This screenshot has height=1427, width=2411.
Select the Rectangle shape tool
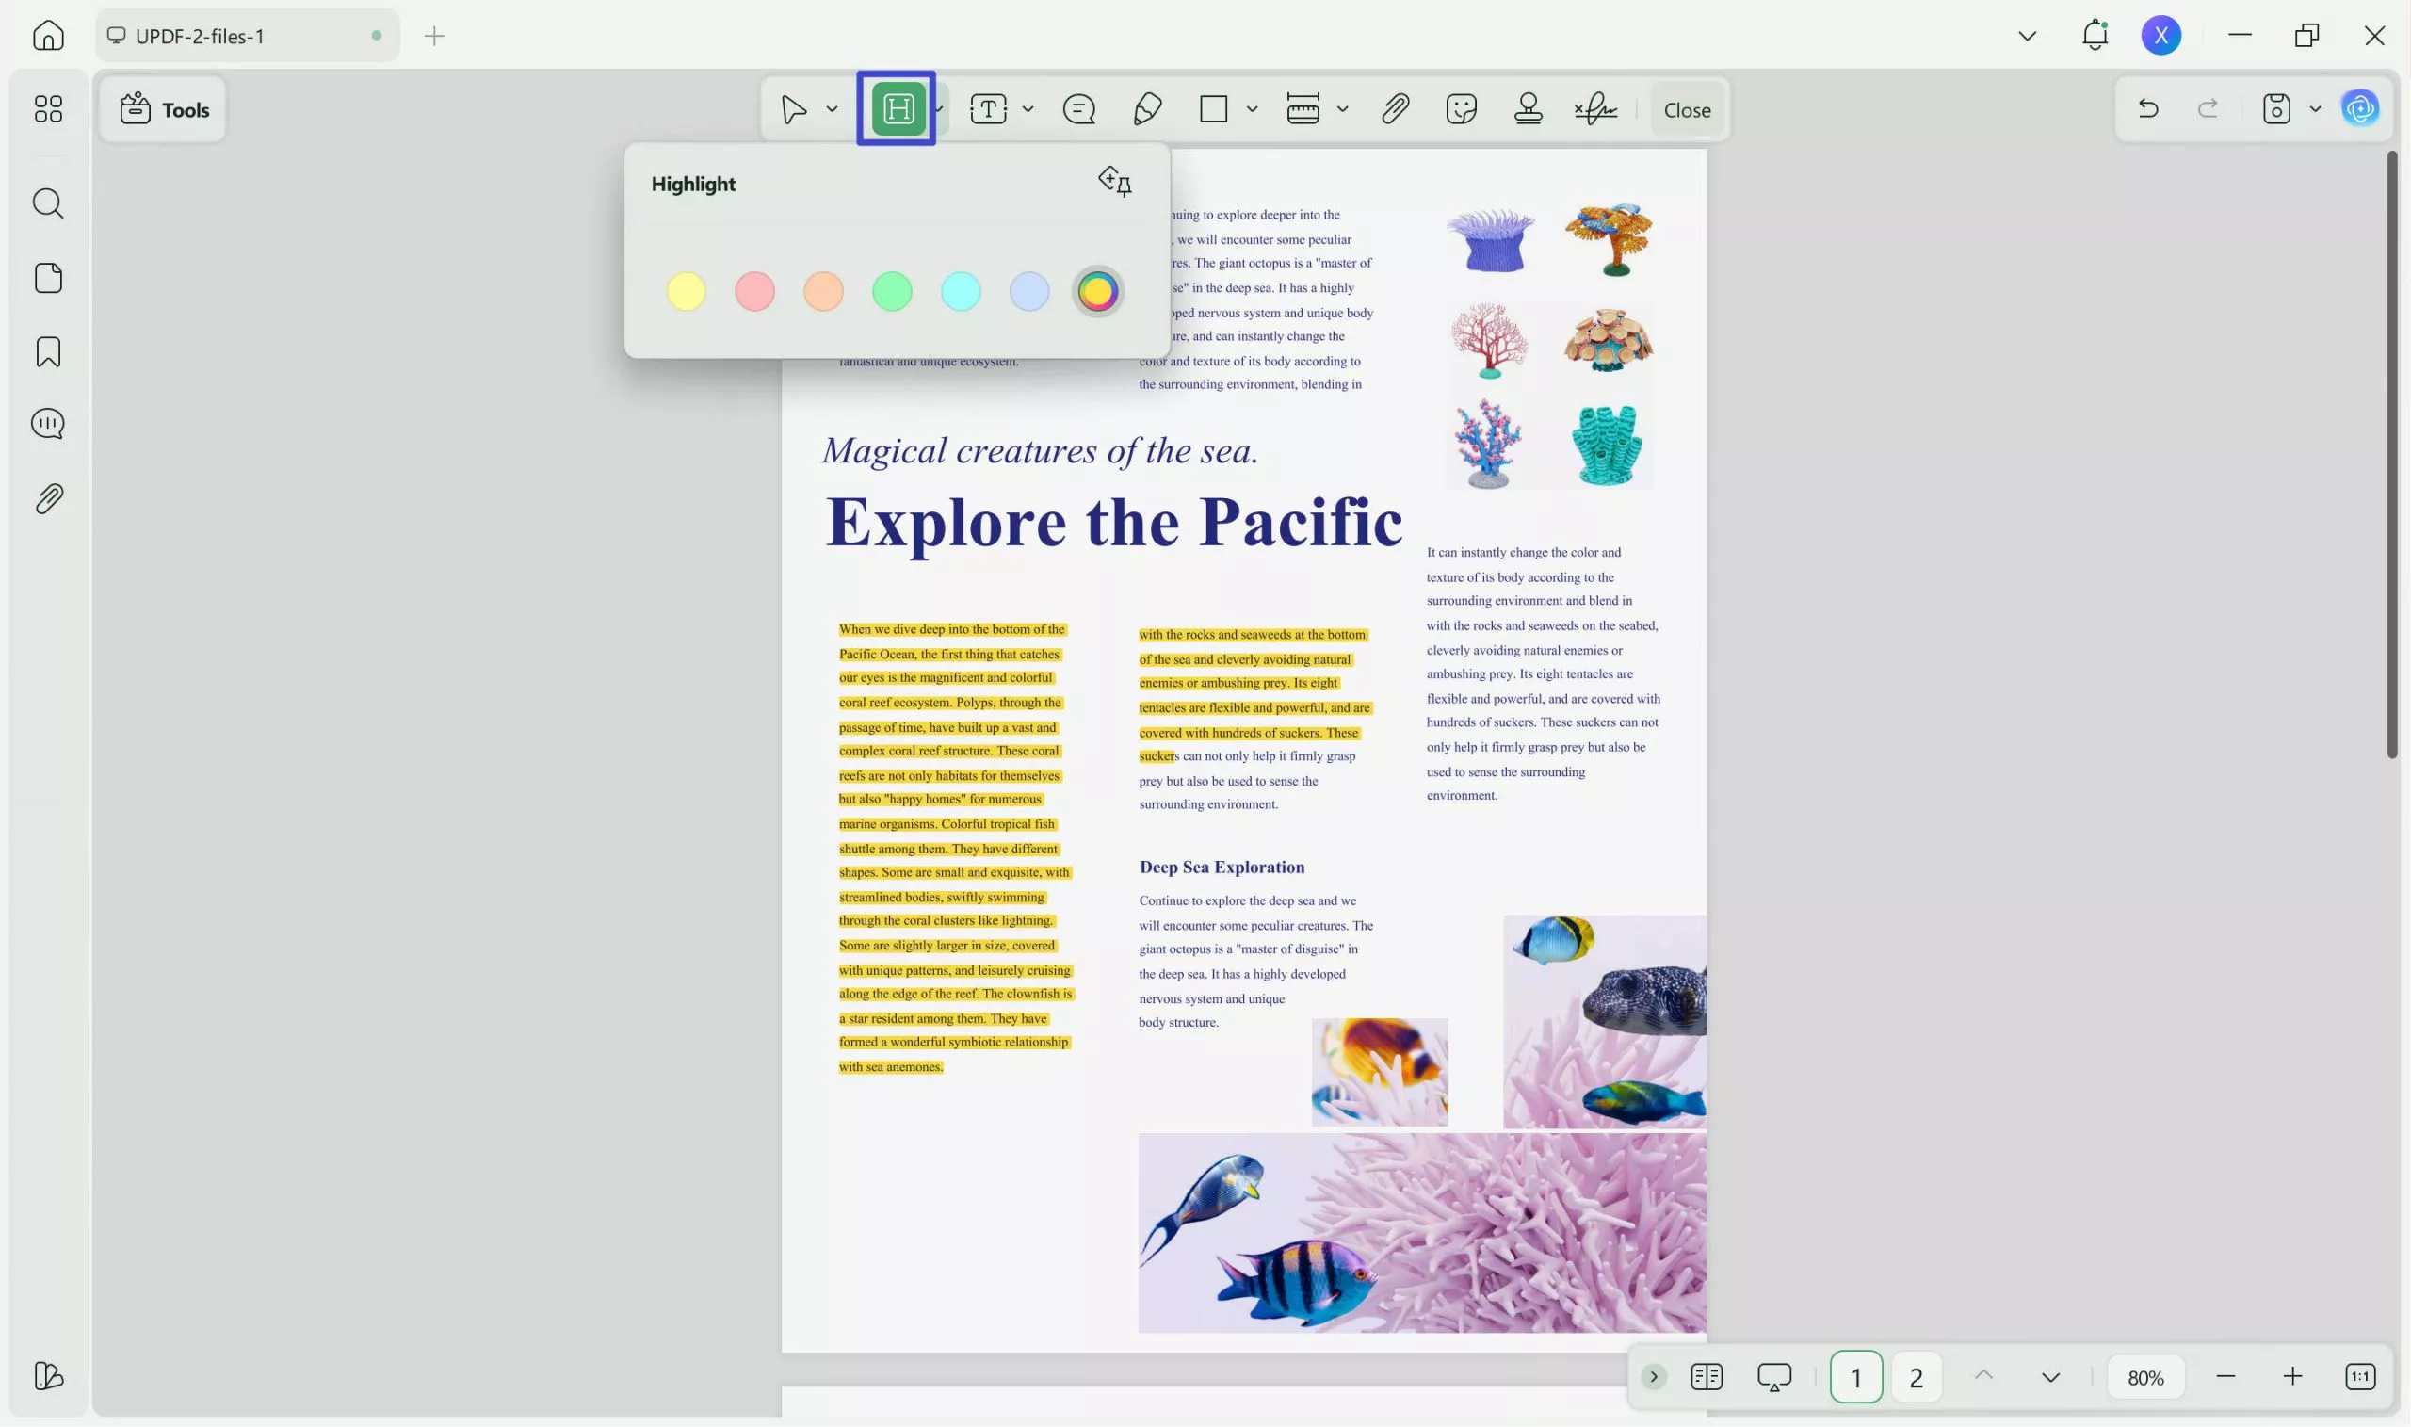point(1213,108)
